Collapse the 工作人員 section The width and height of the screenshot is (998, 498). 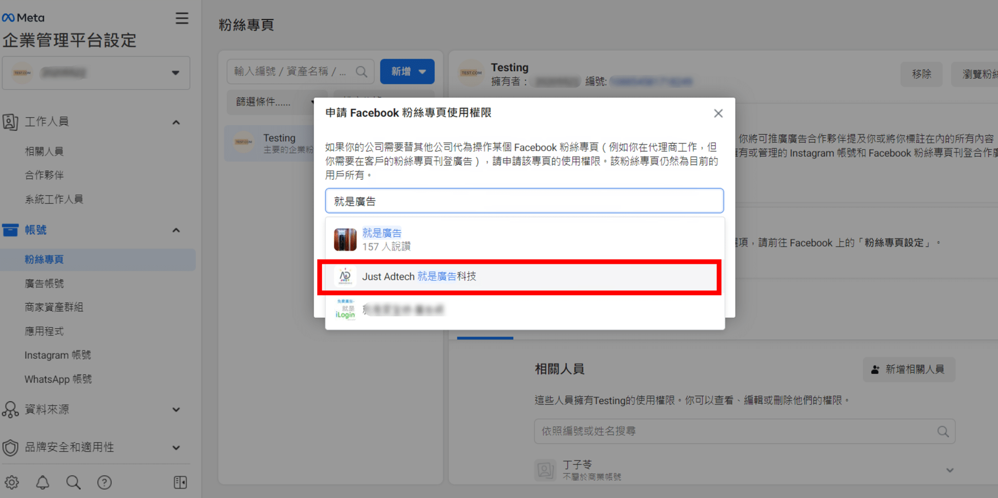click(x=176, y=122)
